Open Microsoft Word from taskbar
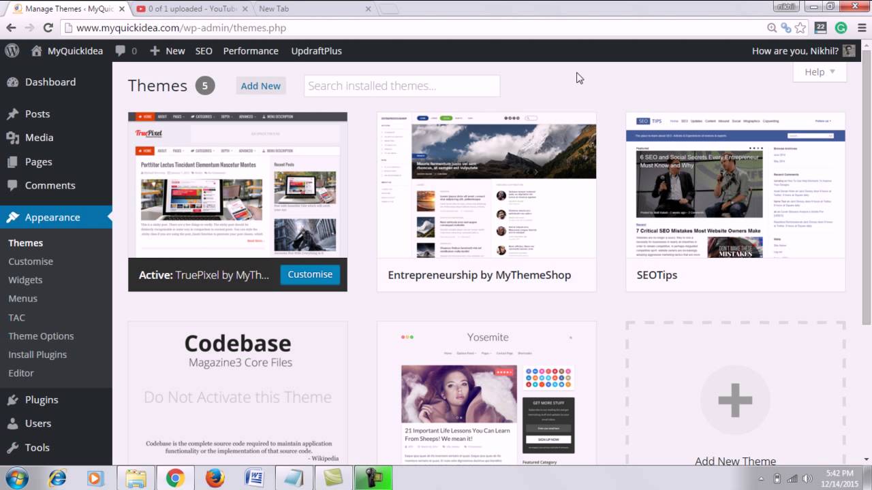The image size is (872, 490). tap(254, 478)
